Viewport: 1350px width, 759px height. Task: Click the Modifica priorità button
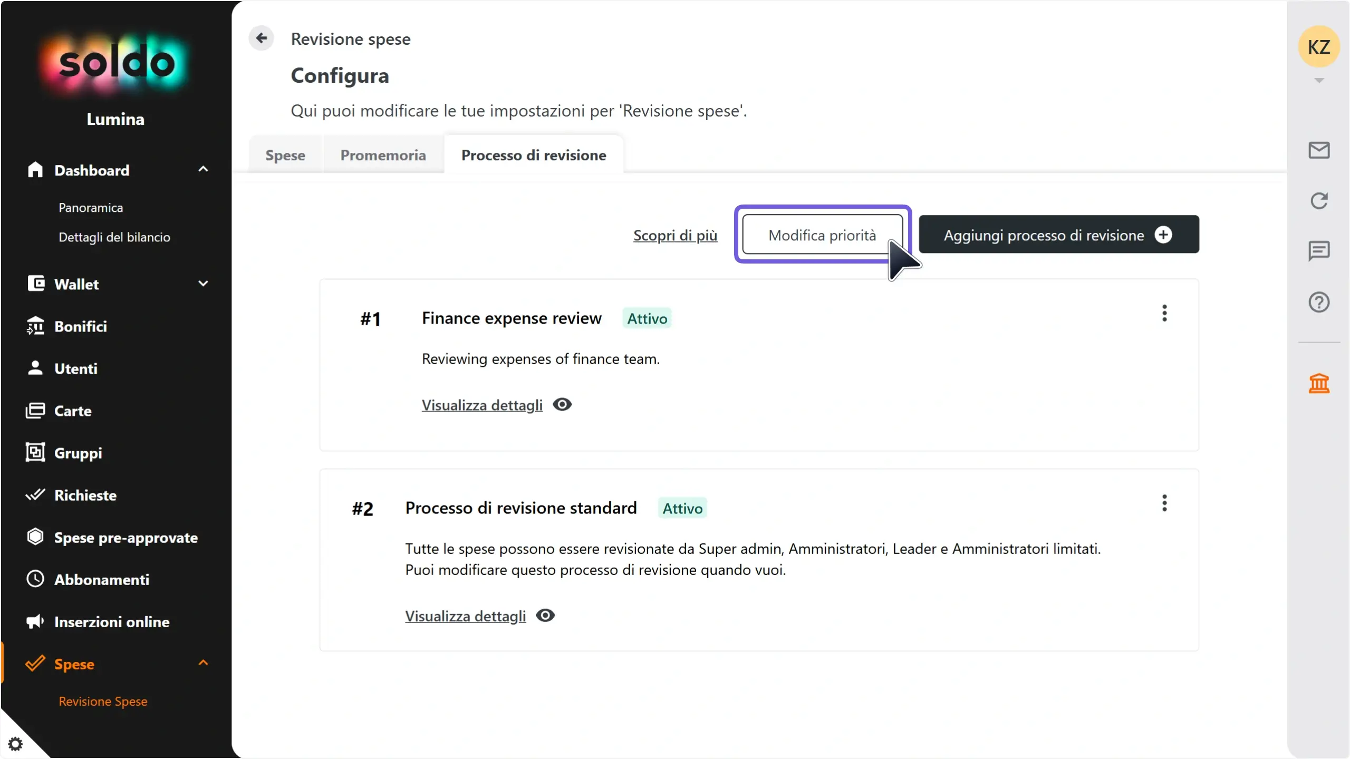click(x=822, y=235)
